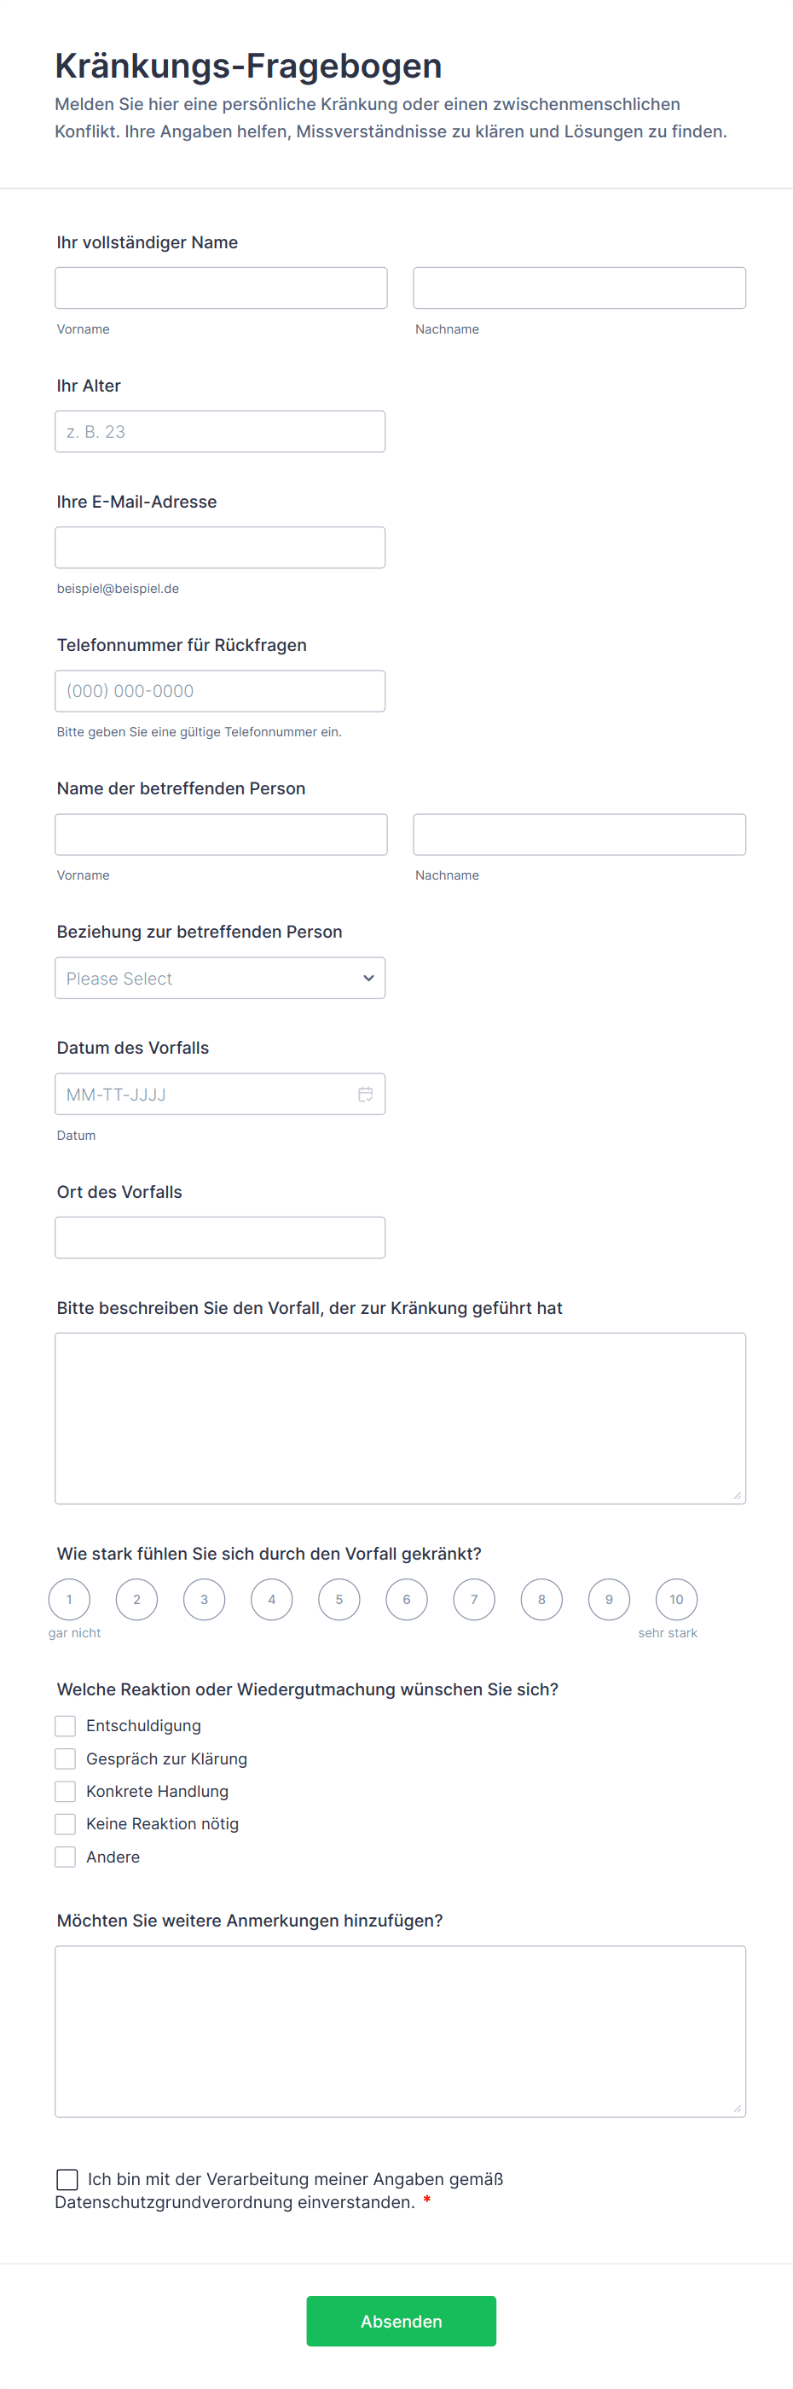
Task: Click the calendar icon in date field
Action: 365,1095
